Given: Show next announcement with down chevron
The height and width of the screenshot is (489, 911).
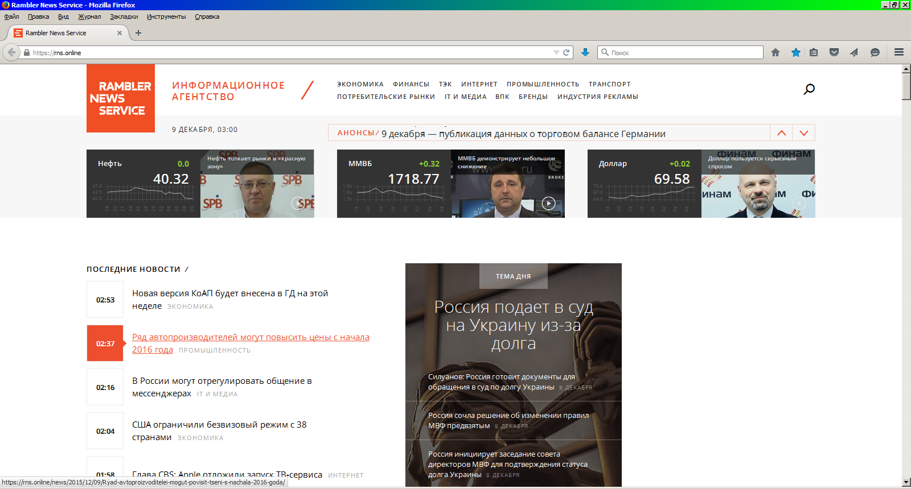Looking at the screenshot, I should point(804,133).
